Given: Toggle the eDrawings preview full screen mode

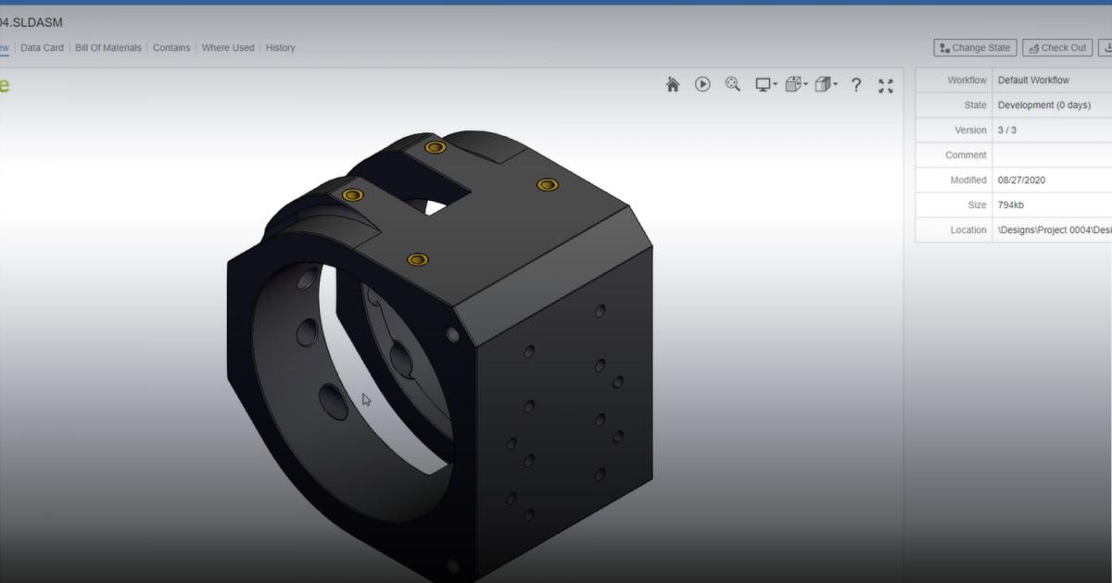Looking at the screenshot, I should coord(885,84).
